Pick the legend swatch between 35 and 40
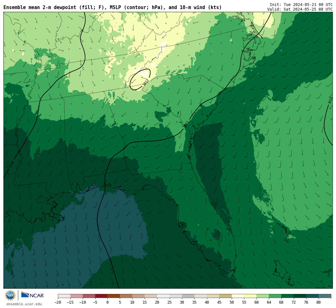 tap(201, 296)
